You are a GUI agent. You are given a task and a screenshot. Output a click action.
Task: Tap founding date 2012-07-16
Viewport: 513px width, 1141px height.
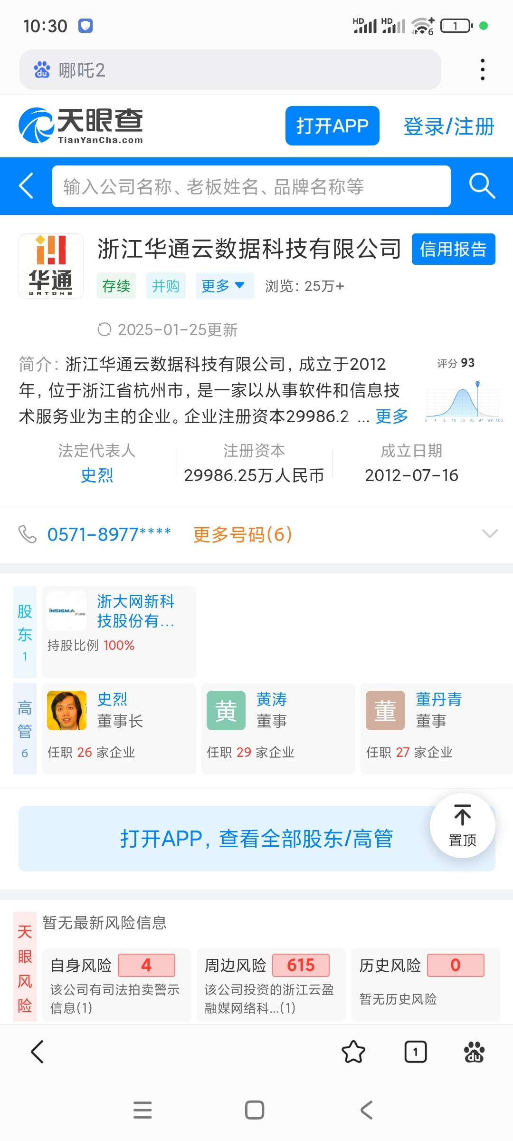[x=411, y=475]
